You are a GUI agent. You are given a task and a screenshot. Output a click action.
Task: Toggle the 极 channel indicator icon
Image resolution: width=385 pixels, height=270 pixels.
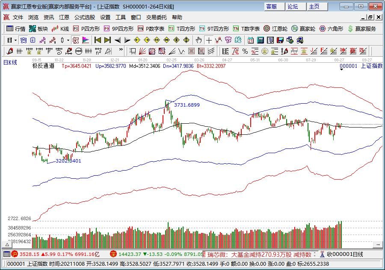[76, 40]
